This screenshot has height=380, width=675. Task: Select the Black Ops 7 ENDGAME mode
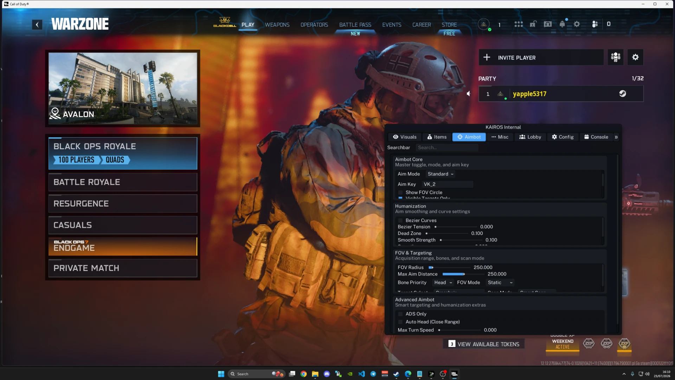(x=123, y=247)
